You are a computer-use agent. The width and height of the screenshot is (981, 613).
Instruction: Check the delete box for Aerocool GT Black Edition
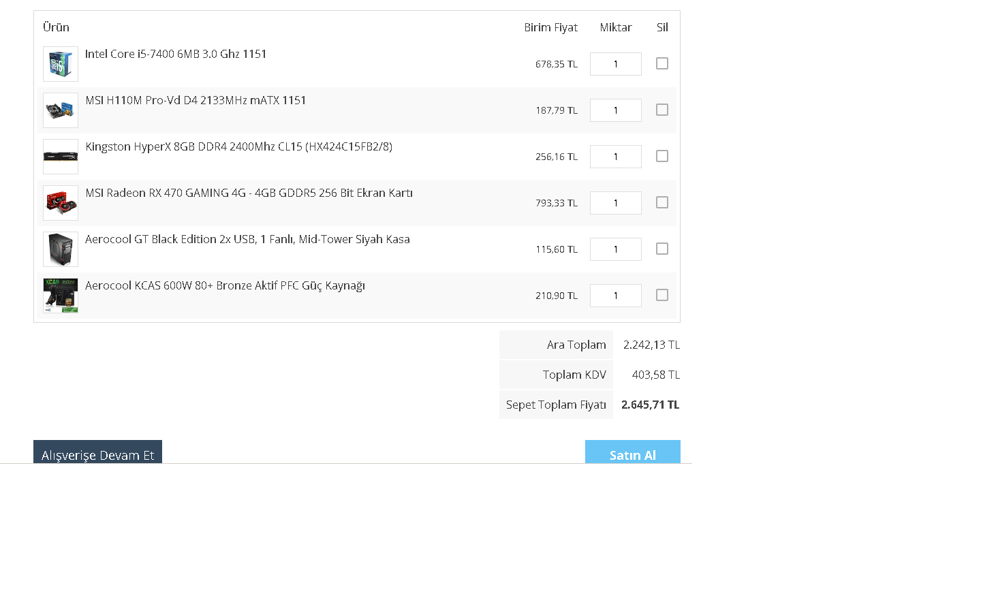[x=662, y=249]
